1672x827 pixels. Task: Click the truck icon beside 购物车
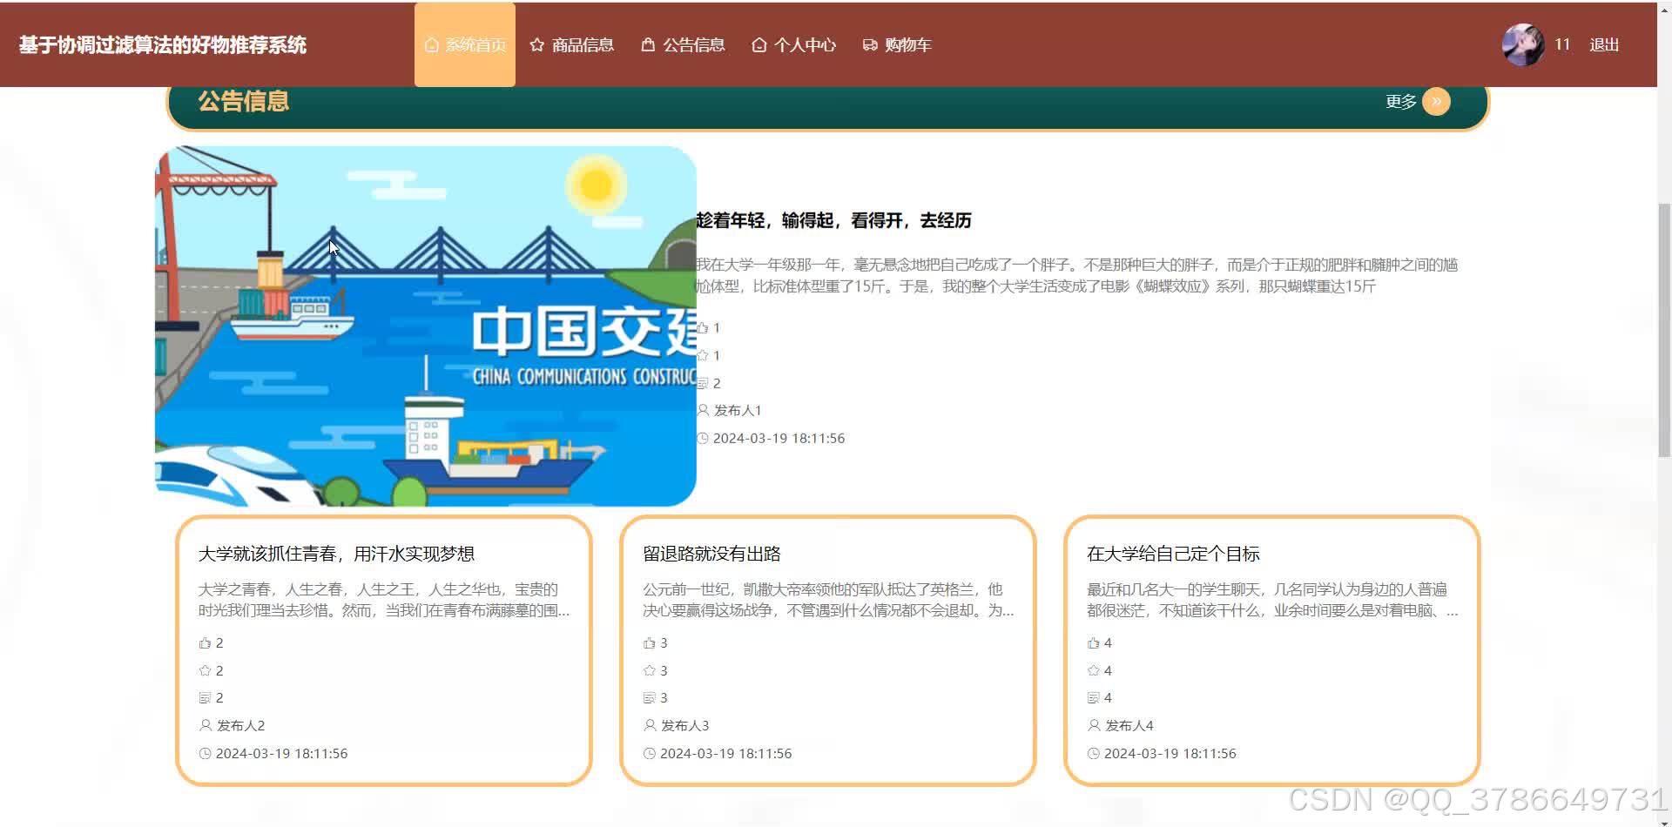[869, 44]
